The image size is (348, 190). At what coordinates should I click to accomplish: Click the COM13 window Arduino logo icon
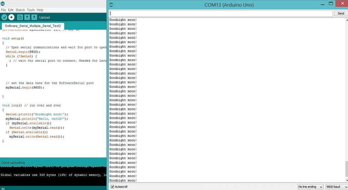pyautogui.click(x=111, y=5)
